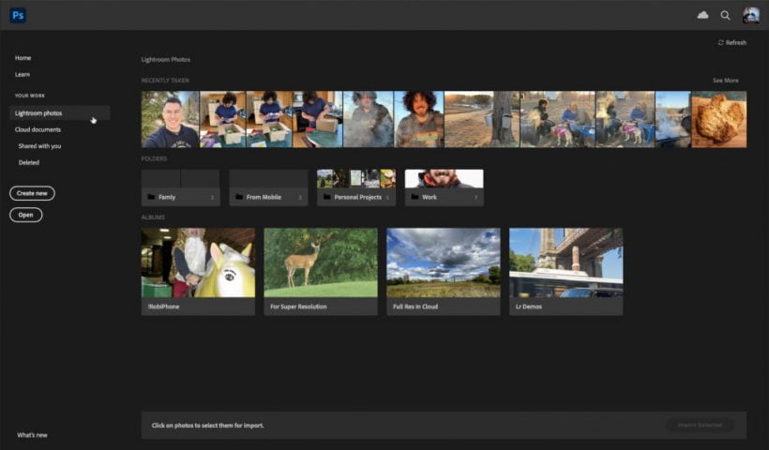Viewport: 769px width, 450px height.
Task: Go to the Home section
Action: point(23,58)
